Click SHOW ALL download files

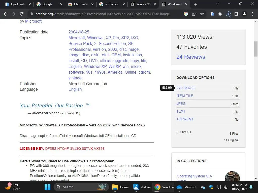point(184,132)
